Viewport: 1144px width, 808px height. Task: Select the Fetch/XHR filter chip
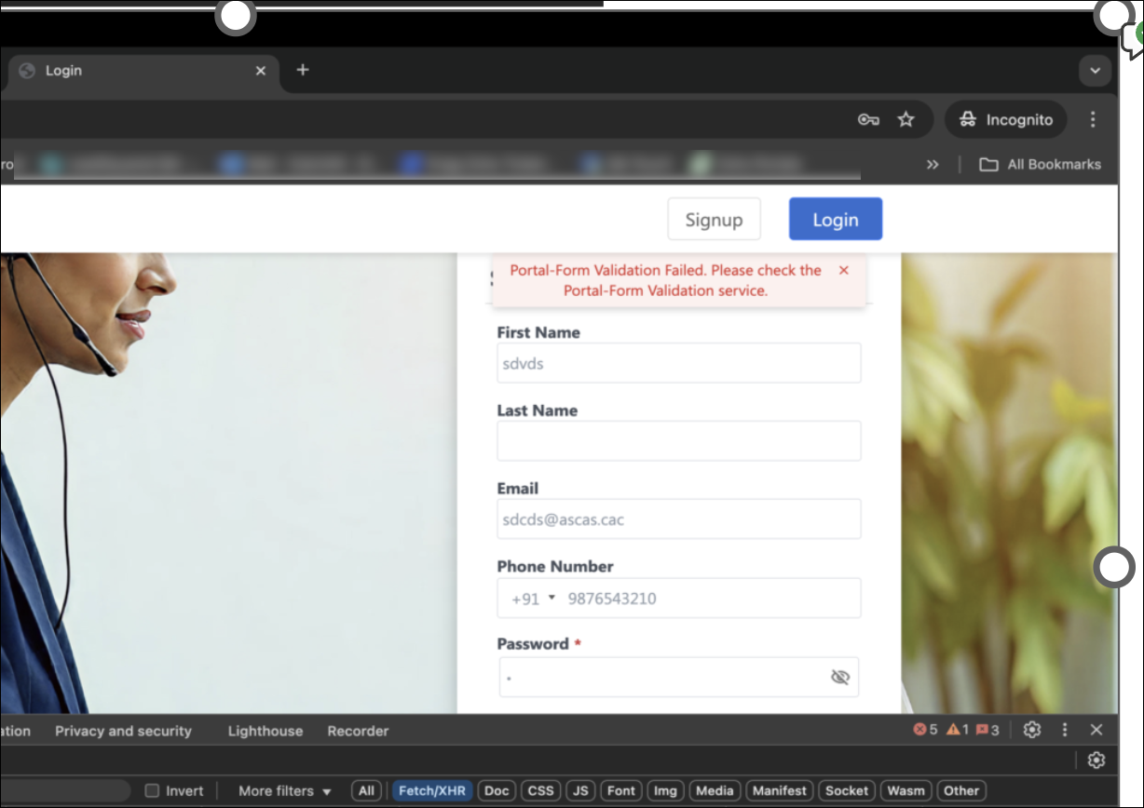(431, 791)
